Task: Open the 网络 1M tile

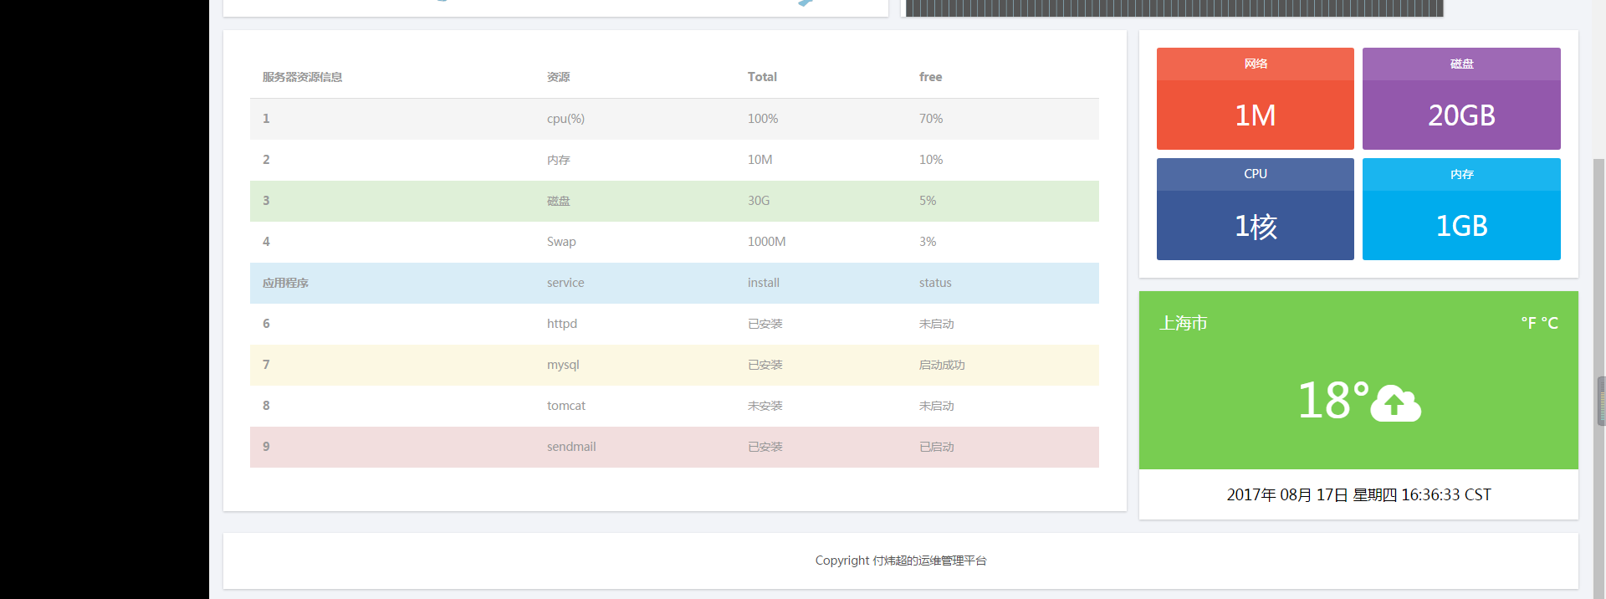Action: (1255, 99)
